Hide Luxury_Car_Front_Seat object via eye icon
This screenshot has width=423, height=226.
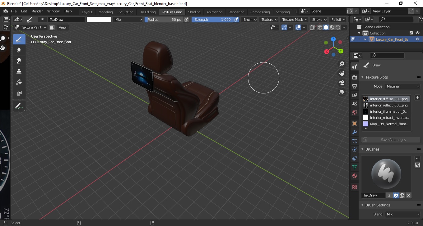tap(417, 39)
